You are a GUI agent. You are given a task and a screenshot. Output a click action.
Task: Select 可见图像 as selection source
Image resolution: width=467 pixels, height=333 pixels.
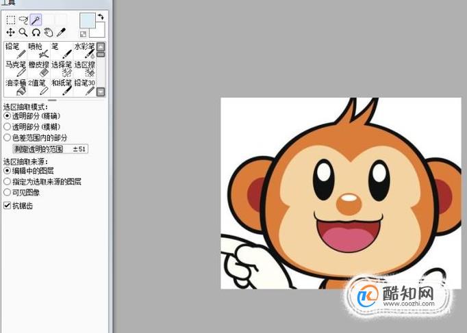[x=21, y=193]
